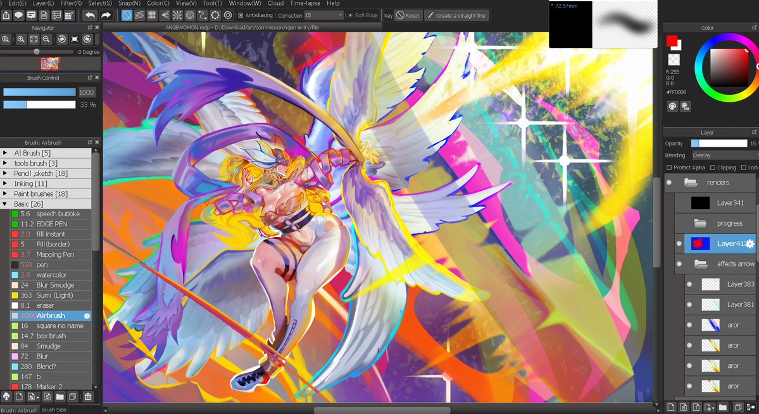Click the Redo arrow in the toolbar
Screen dimensions: 759x414
point(106,15)
